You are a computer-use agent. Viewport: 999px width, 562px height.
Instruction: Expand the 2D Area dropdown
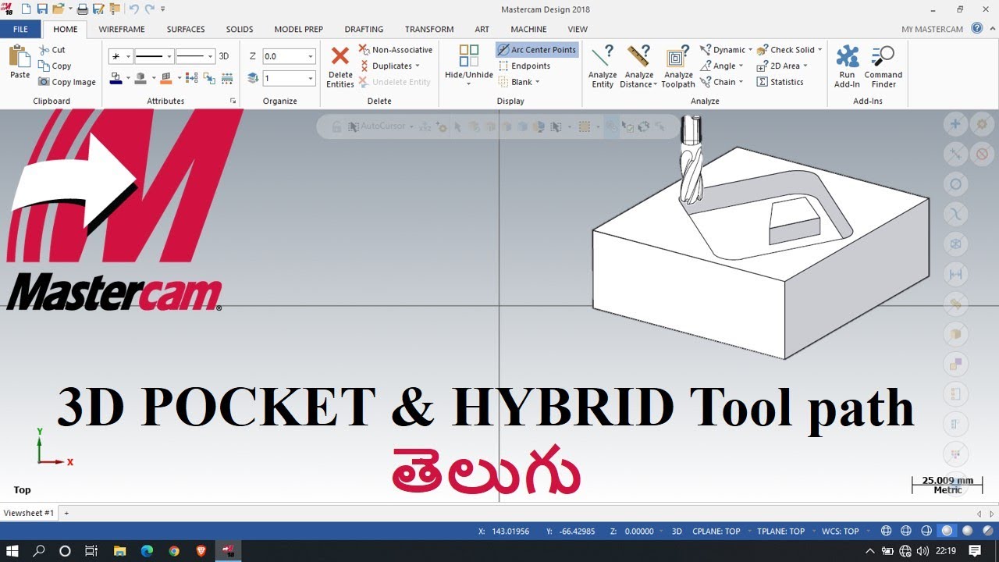tap(805, 66)
